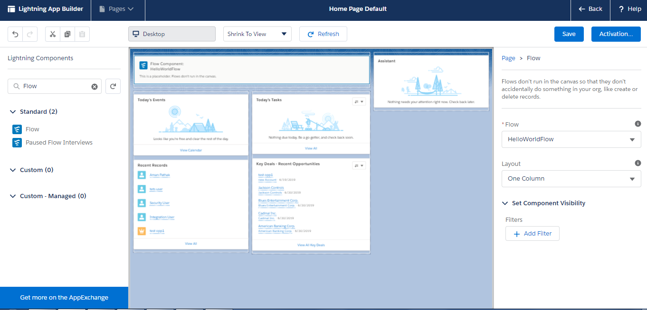Click the Recent Records heading
Image resolution: width=647 pixels, height=310 pixels.
click(x=152, y=165)
